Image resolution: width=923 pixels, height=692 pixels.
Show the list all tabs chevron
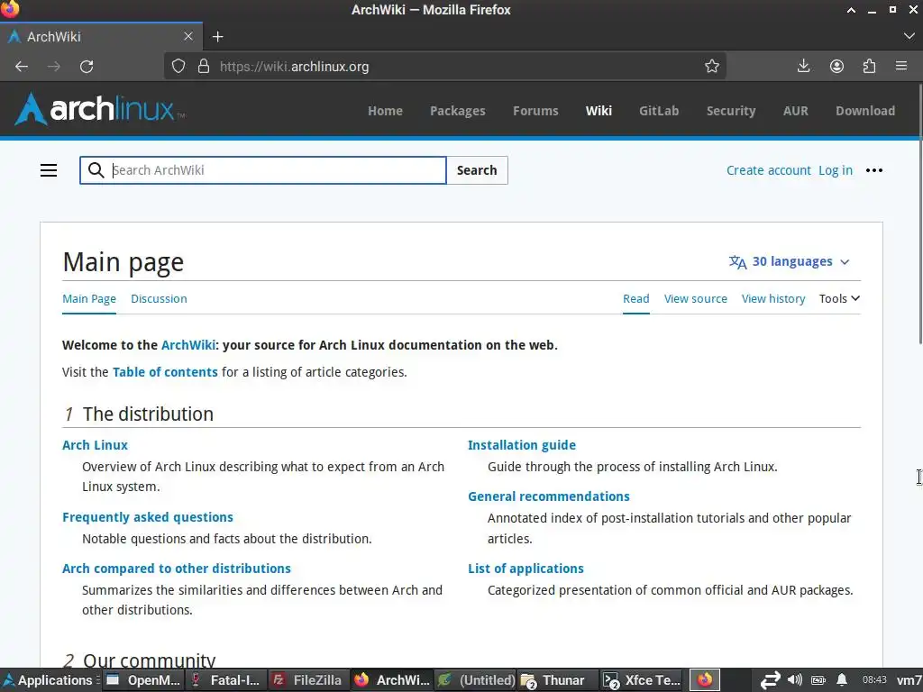point(909,36)
